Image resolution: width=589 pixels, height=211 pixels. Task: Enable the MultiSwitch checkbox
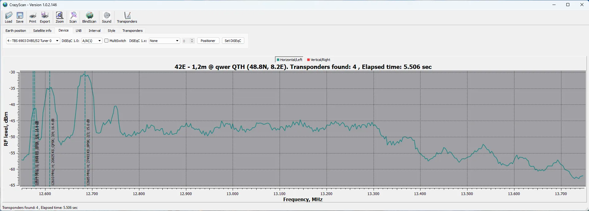coord(107,41)
